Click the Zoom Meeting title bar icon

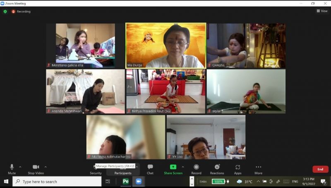click(x=2, y=3)
